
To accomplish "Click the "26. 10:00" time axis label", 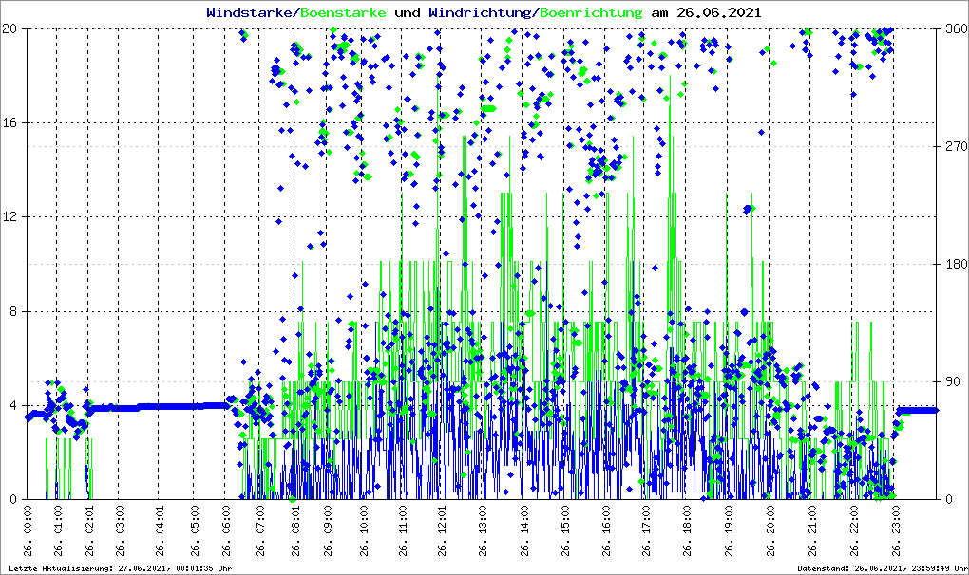I will [x=363, y=530].
